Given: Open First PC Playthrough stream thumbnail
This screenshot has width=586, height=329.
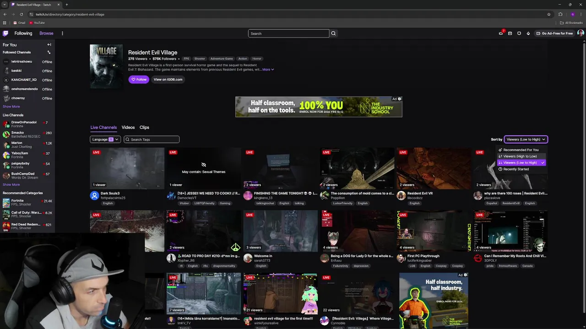Looking at the screenshot, I should point(434,231).
